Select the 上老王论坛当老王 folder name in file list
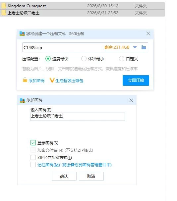 pyautogui.click(x=24, y=13)
